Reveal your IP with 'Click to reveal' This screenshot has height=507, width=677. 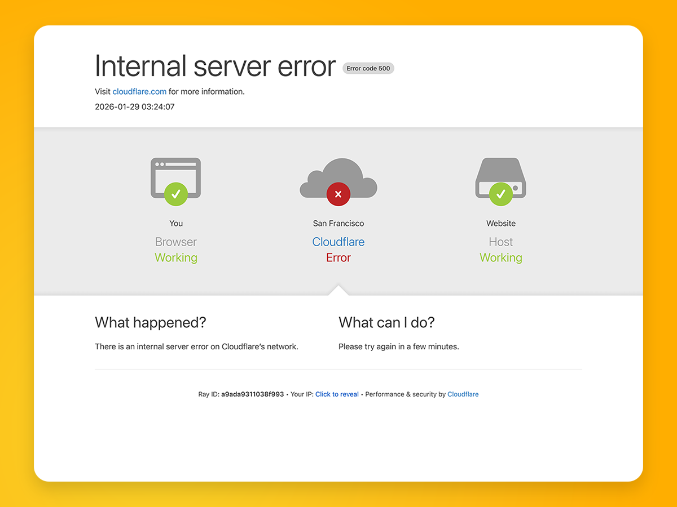[337, 394]
